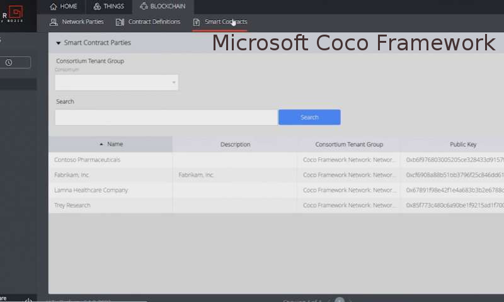Image resolution: width=504 pixels, height=302 pixels.
Task: Click into the Search text field
Action: point(166,117)
